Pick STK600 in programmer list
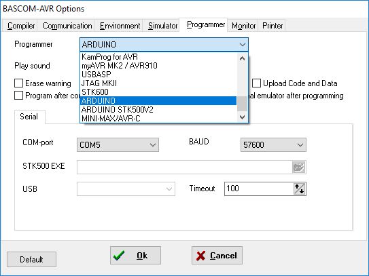Screen dimensions: 369x276 click(x=158, y=92)
